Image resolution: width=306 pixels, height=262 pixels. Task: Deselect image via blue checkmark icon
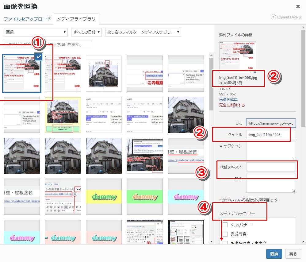pos(39,56)
